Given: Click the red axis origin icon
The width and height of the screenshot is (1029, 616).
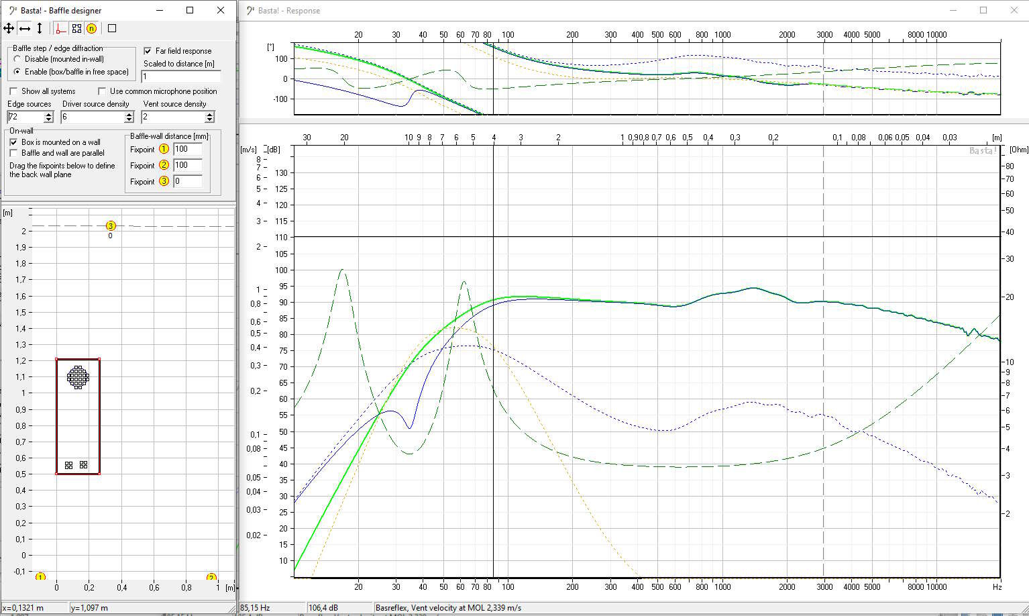Looking at the screenshot, I should coord(61,28).
